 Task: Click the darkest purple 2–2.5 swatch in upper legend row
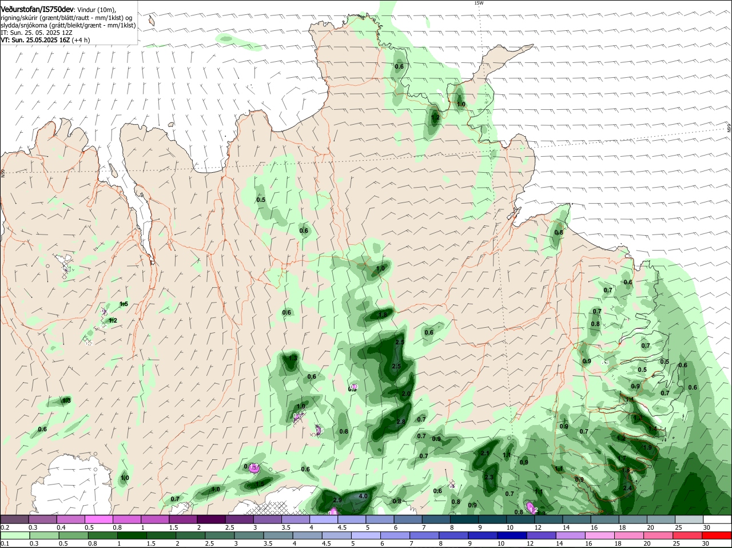tap(211, 519)
